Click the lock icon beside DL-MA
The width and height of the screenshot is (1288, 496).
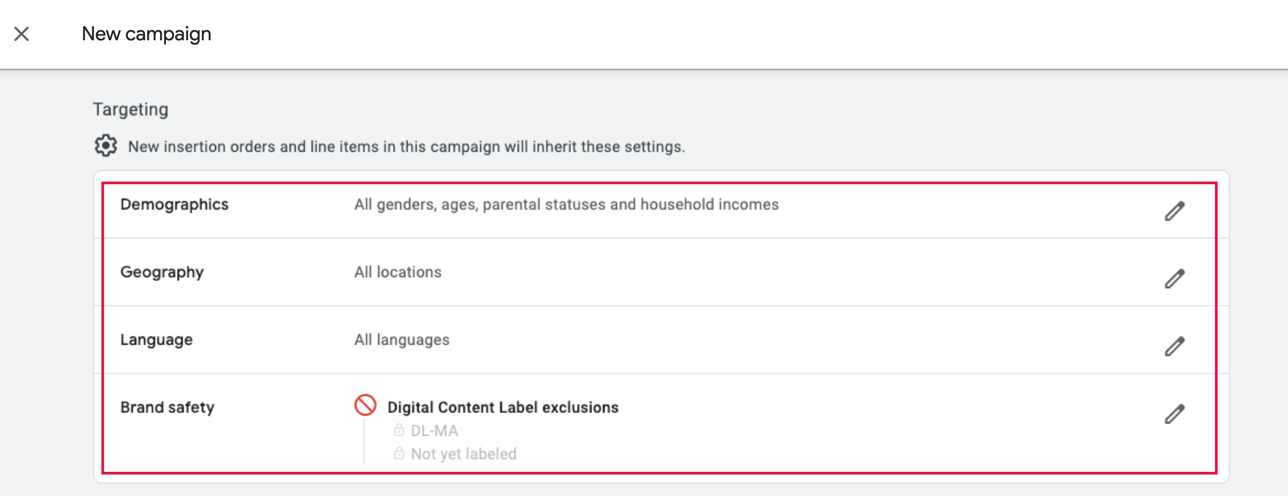tap(399, 430)
